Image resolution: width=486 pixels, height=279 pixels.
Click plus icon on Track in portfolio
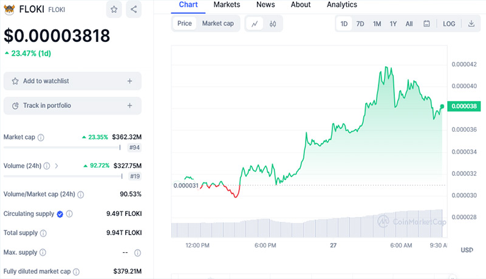pos(130,106)
